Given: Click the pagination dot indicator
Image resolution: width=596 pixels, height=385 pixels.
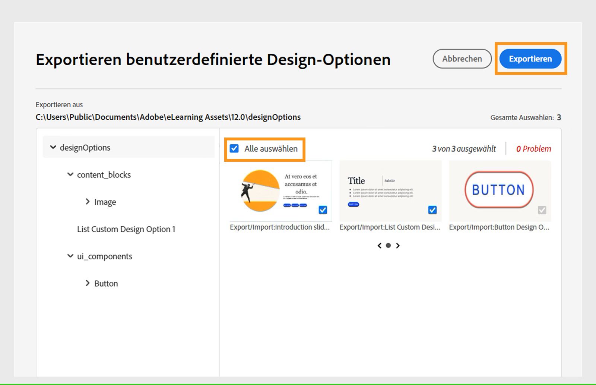Looking at the screenshot, I should [388, 246].
